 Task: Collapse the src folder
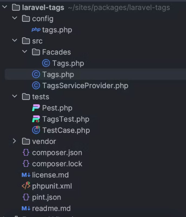coord(15,40)
